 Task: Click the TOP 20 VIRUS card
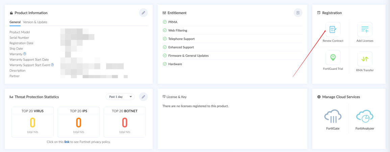pos(33,122)
